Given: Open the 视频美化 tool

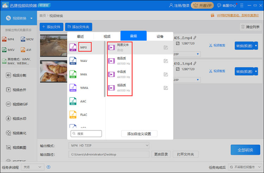Looking at the screenshot, I should click(16, 133).
